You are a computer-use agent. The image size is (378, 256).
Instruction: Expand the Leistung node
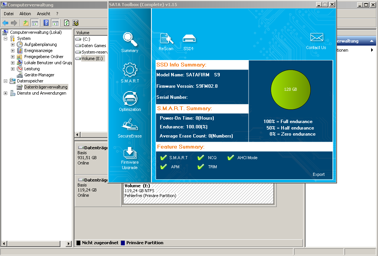13,69
